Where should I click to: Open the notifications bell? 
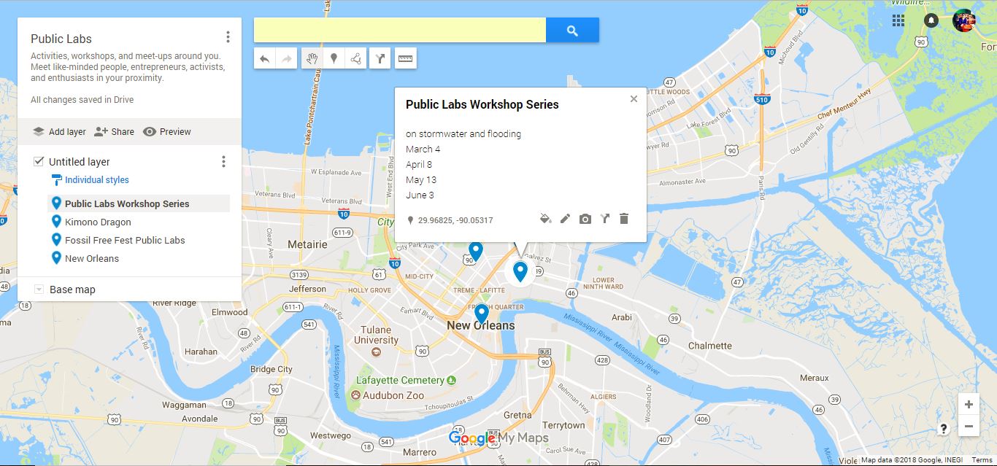[x=931, y=20]
